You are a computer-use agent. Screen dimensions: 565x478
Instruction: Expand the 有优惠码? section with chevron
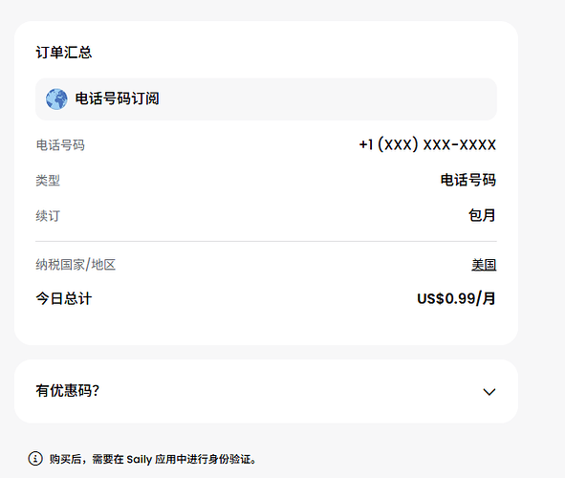(489, 392)
